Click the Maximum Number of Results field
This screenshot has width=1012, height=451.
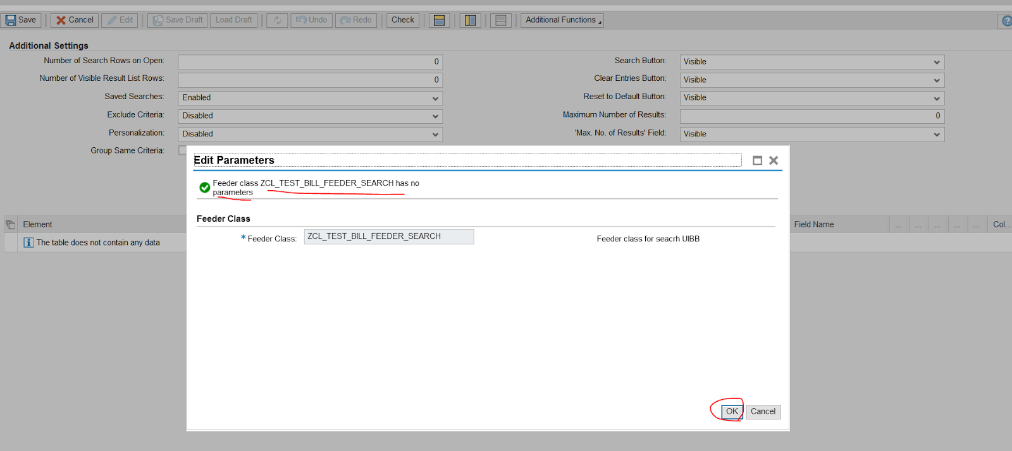(x=811, y=116)
